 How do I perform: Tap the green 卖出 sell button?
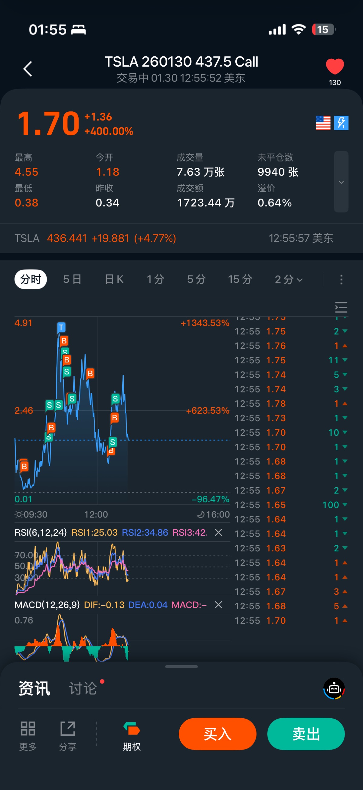(306, 734)
